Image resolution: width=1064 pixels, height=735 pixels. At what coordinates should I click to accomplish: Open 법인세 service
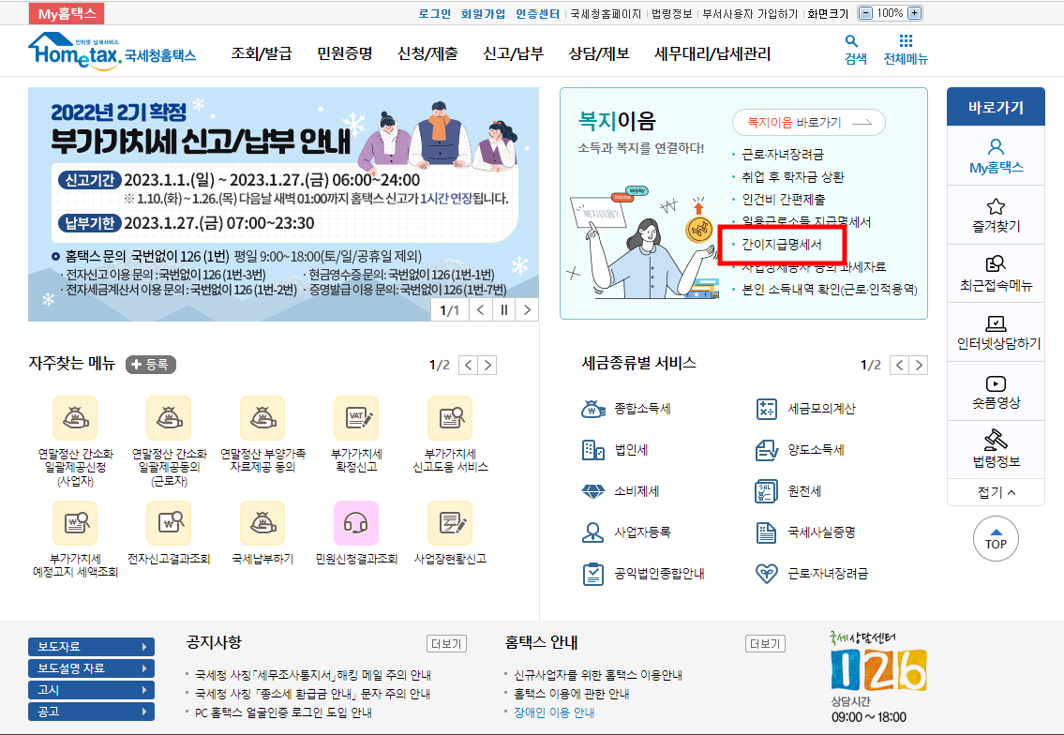pos(615,450)
